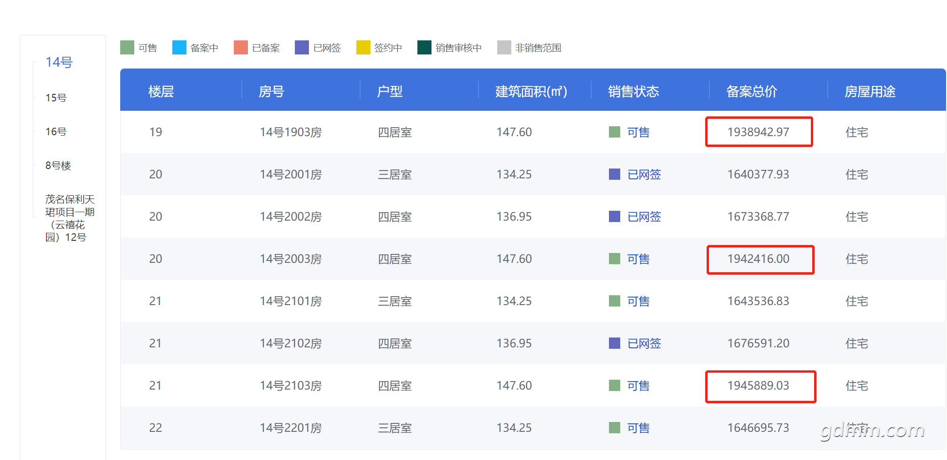Image resolution: width=947 pixels, height=460 pixels.
Task: Click 已网签 status for 14号2102房
Action: click(x=644, y=343)
